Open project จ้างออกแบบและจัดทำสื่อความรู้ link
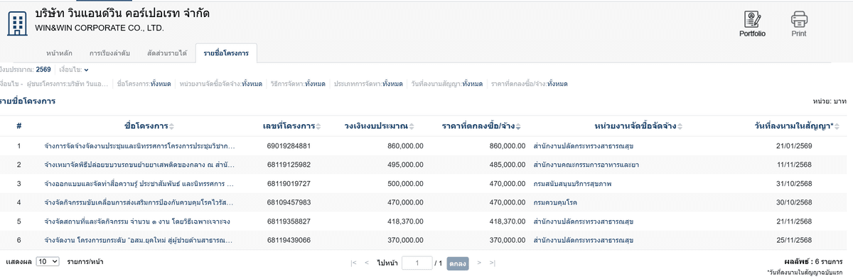The image size is (853, 279). tap(139, 183)
